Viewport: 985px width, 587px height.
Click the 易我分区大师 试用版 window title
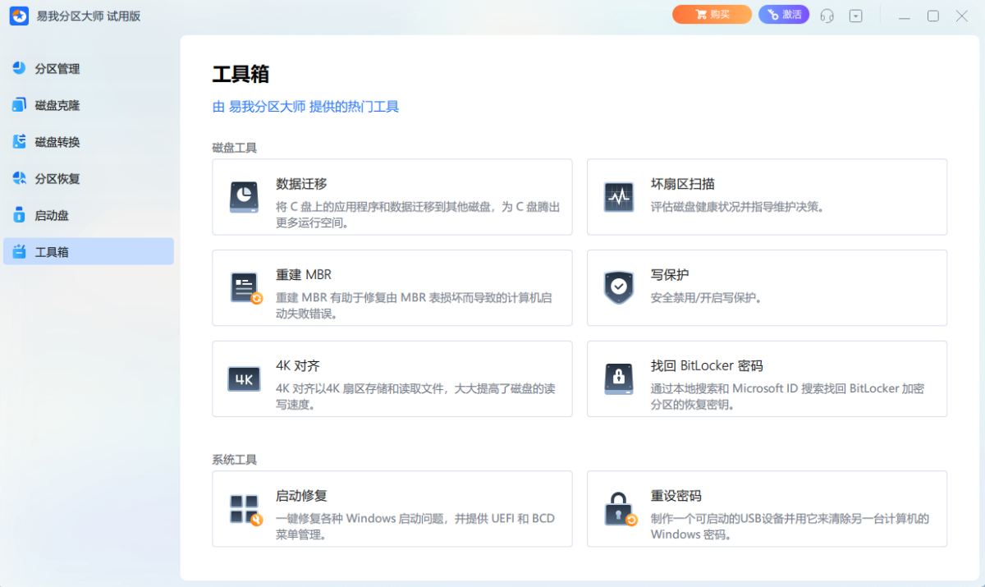(89, 16)
